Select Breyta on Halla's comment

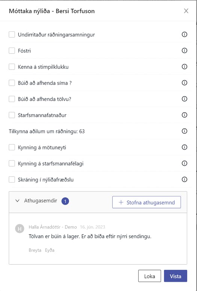coord(35,250)
